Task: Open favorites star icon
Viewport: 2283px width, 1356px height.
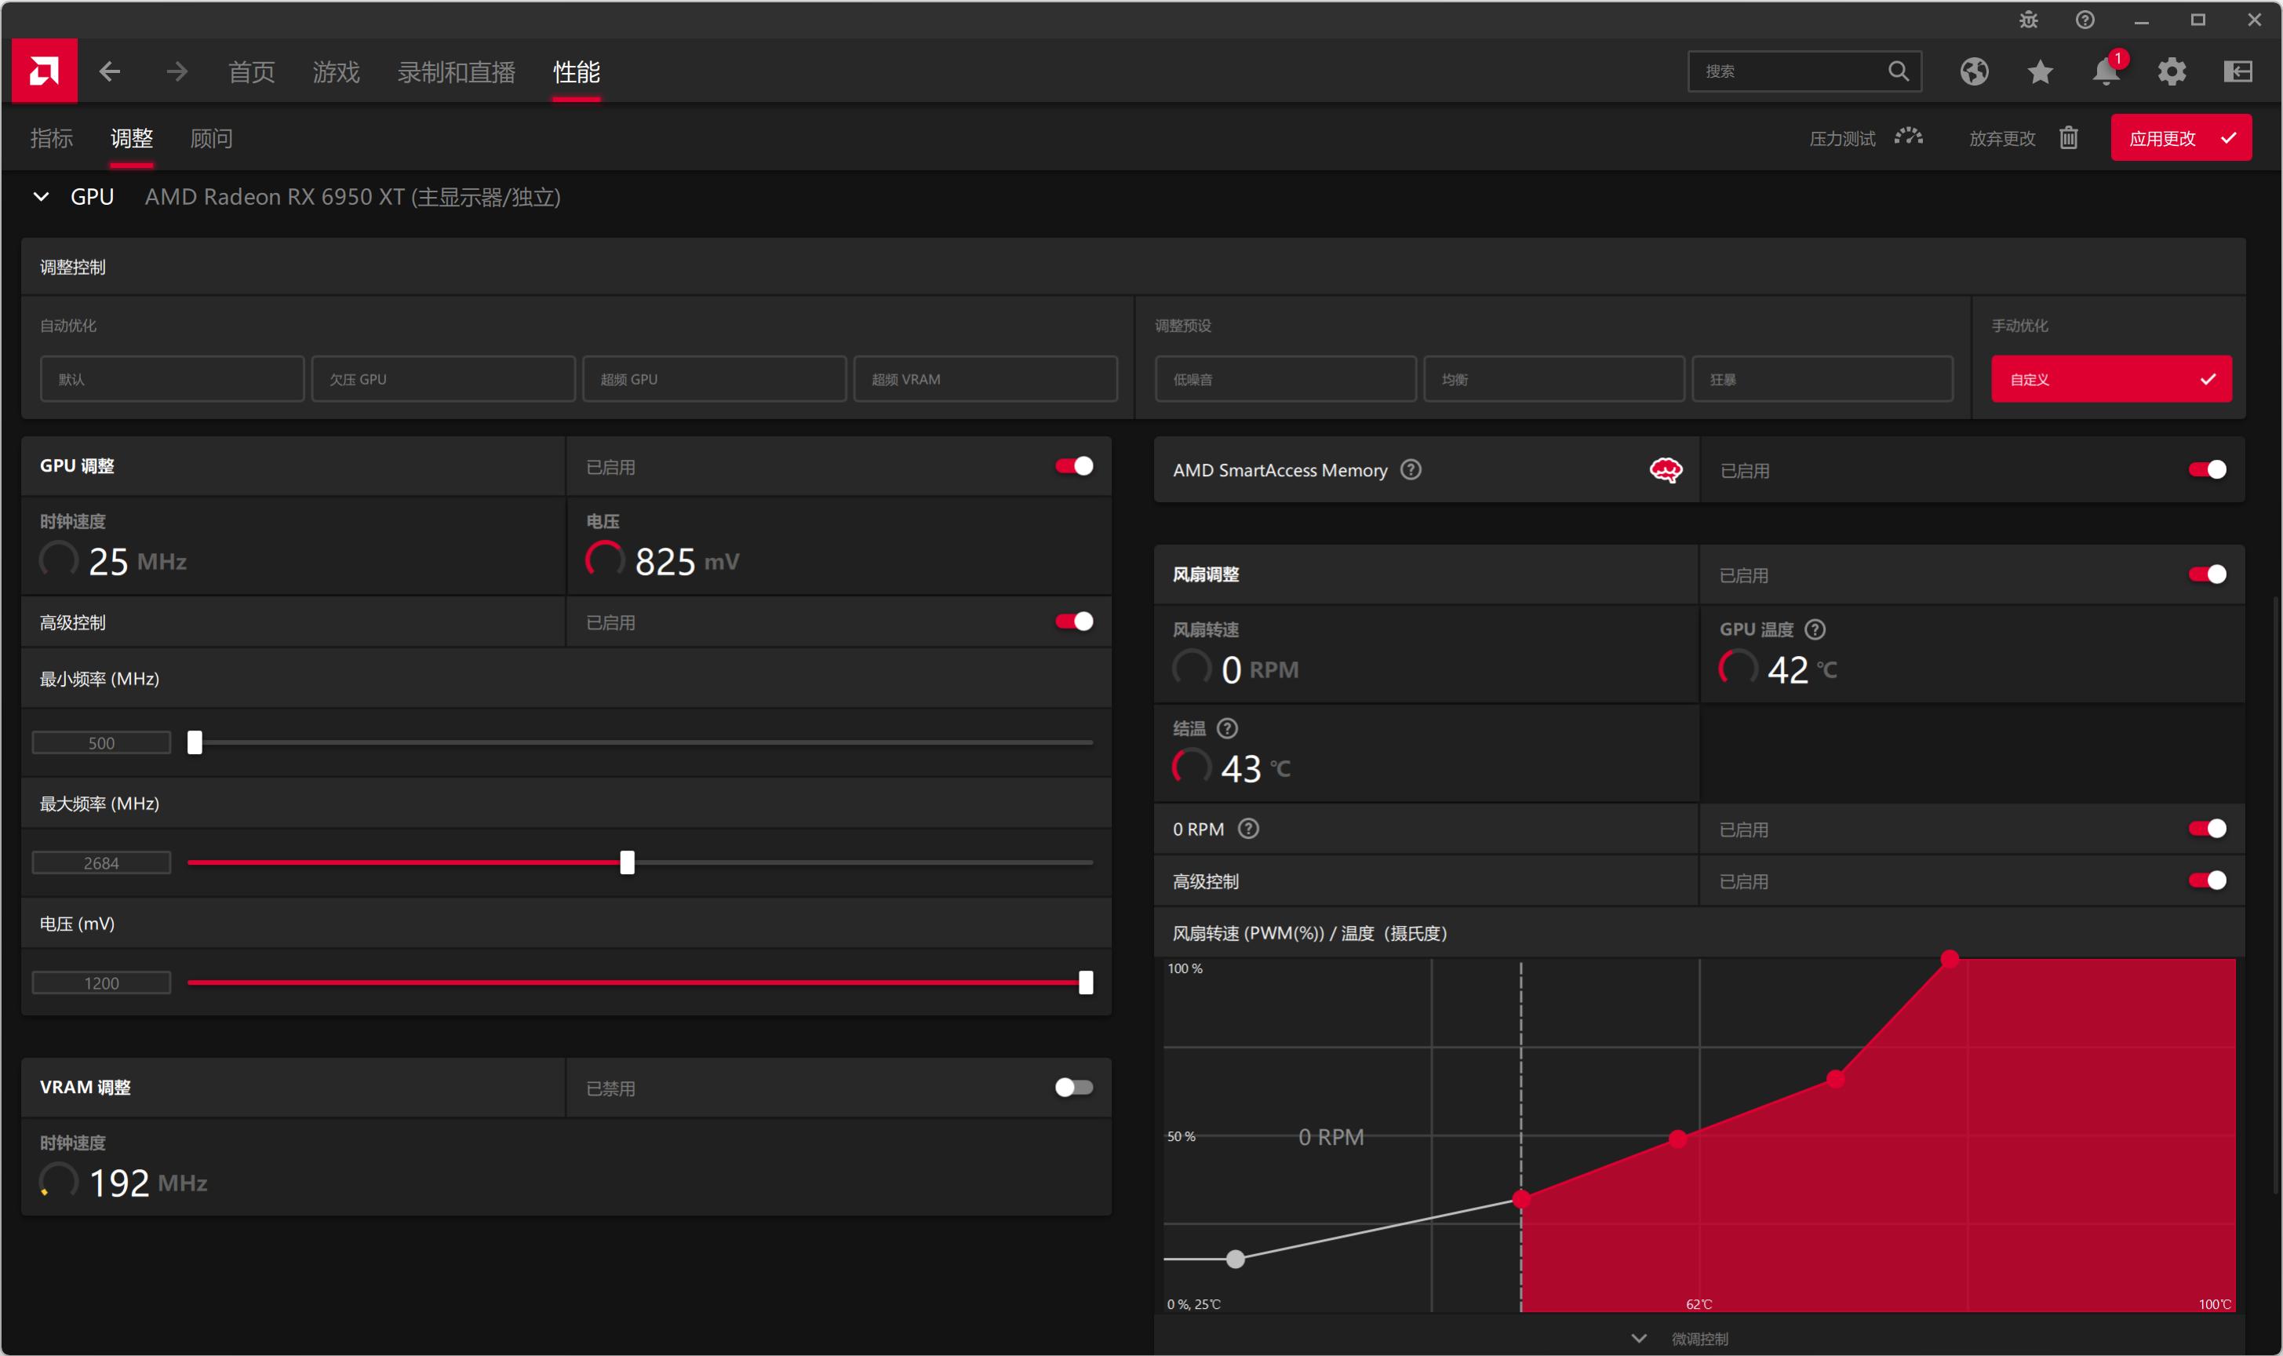Action: click(2039, 71)
